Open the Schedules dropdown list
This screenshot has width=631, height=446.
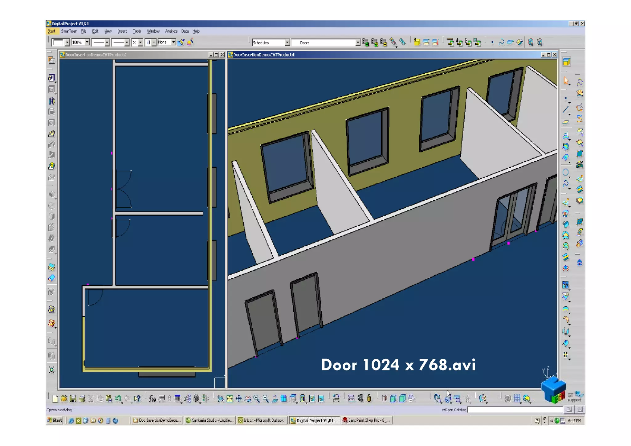[x=287, y=43]
